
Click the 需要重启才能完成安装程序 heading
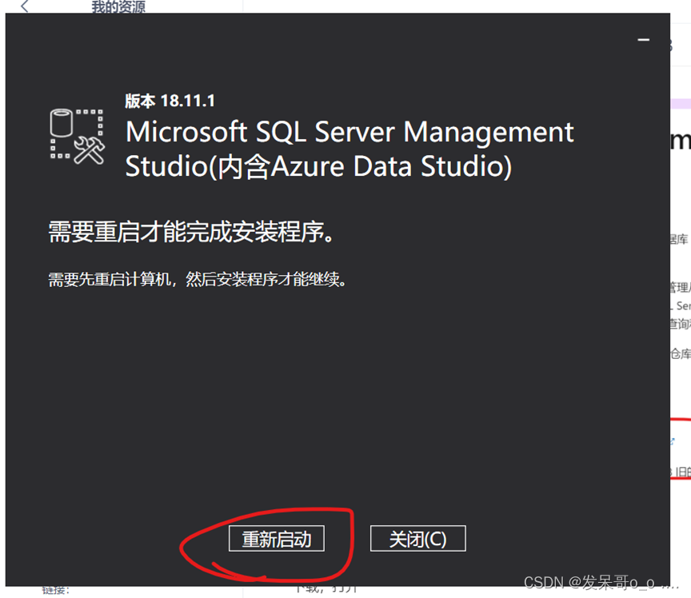(191, 232)
